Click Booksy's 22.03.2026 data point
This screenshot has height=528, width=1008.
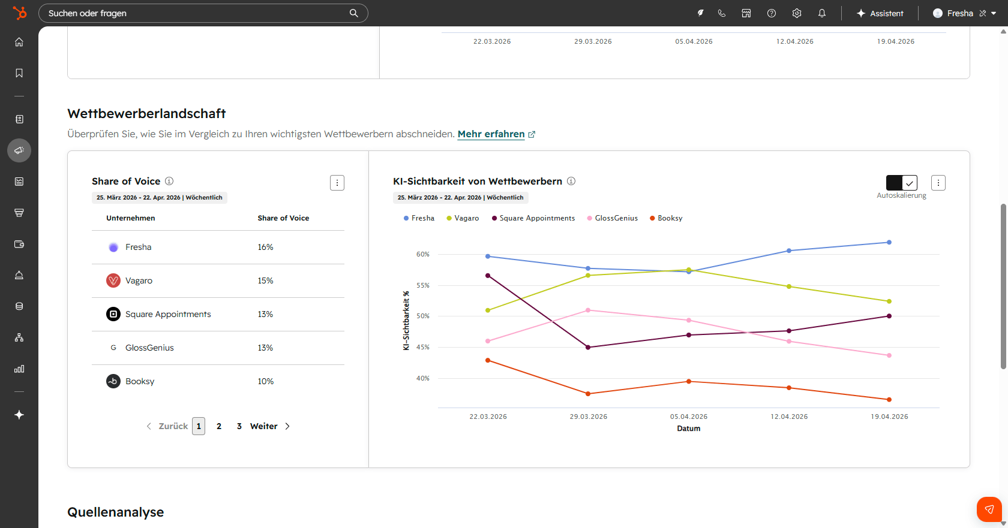[x=488, y=360]
